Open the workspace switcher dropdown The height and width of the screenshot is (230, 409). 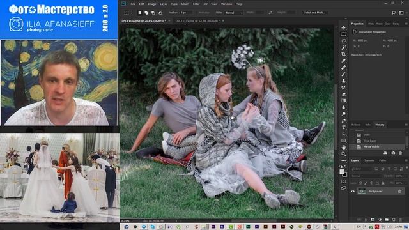(401, 13)
